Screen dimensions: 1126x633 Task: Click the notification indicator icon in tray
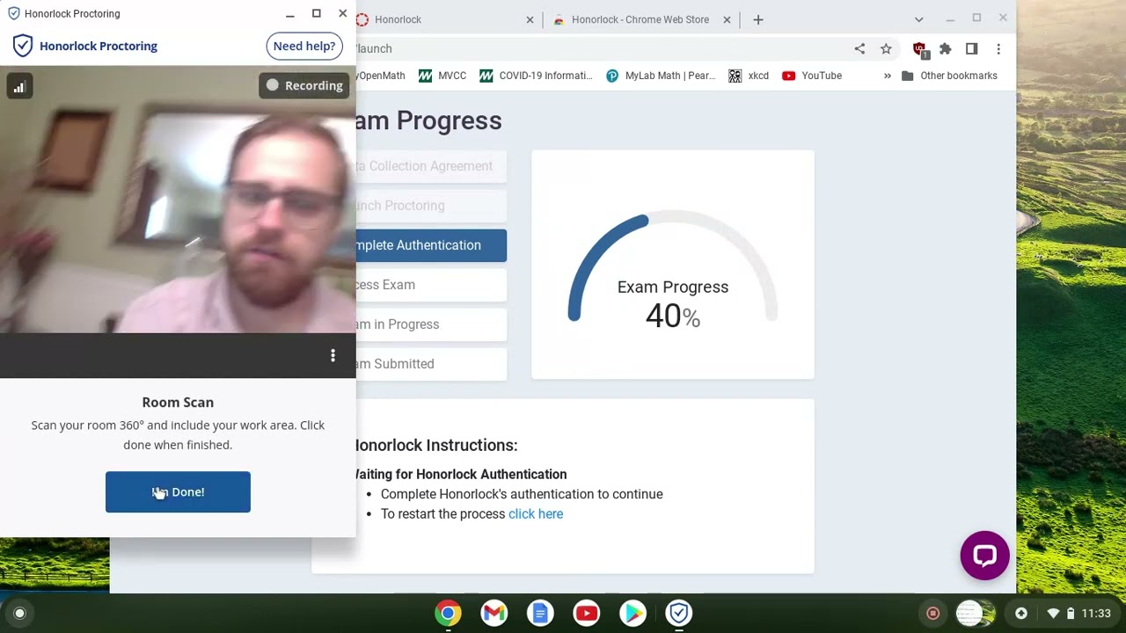(1021, 614)
